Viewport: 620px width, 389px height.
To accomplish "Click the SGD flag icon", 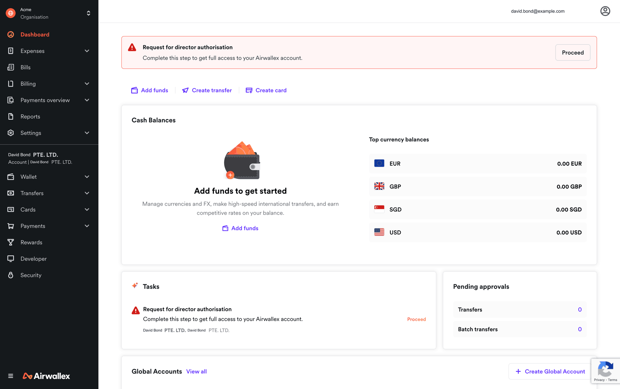I will pyautogui.click(x=379, y=209).
